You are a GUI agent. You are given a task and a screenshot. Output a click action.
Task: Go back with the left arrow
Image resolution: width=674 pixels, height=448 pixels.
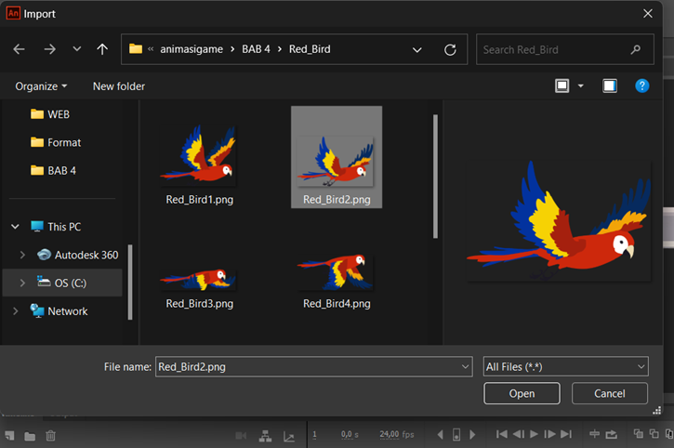[x=19, y=49]
